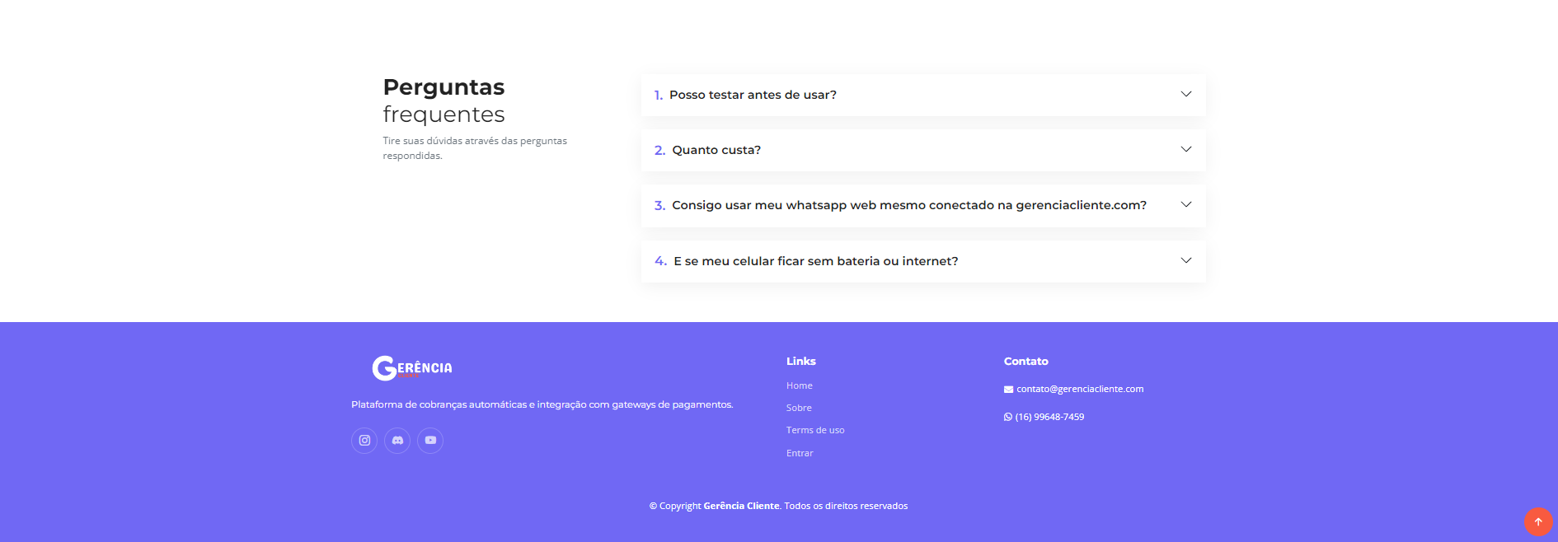Go to Home footer link
The image size is (1558, 542).
point(799,385)
